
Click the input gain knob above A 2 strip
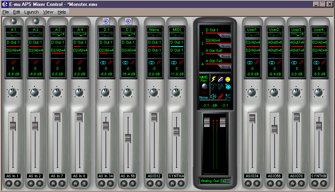pyautogui.click(x=36, y=21)
